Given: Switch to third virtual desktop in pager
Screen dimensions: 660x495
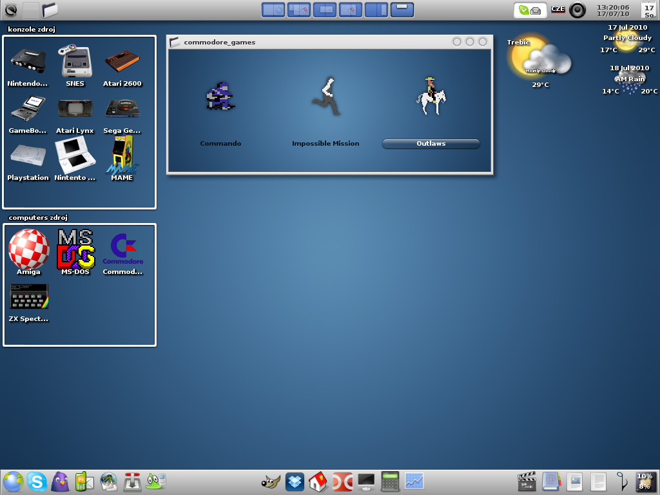Looking at the screenshot, I should coord(325,10).
